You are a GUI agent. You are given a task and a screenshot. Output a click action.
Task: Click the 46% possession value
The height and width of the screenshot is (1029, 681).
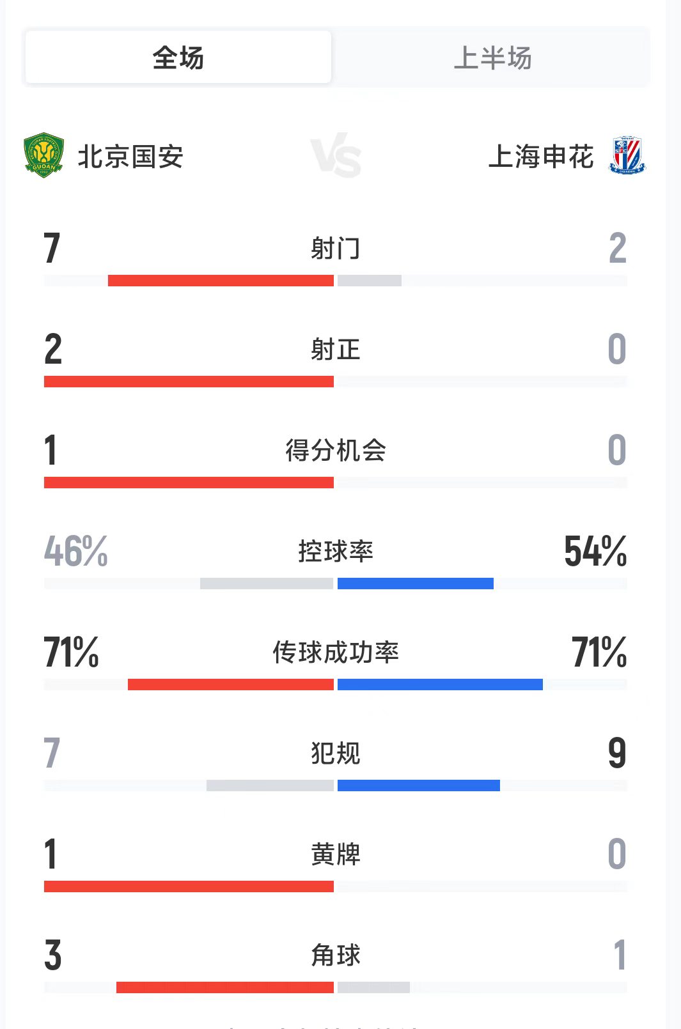[76, 552]
